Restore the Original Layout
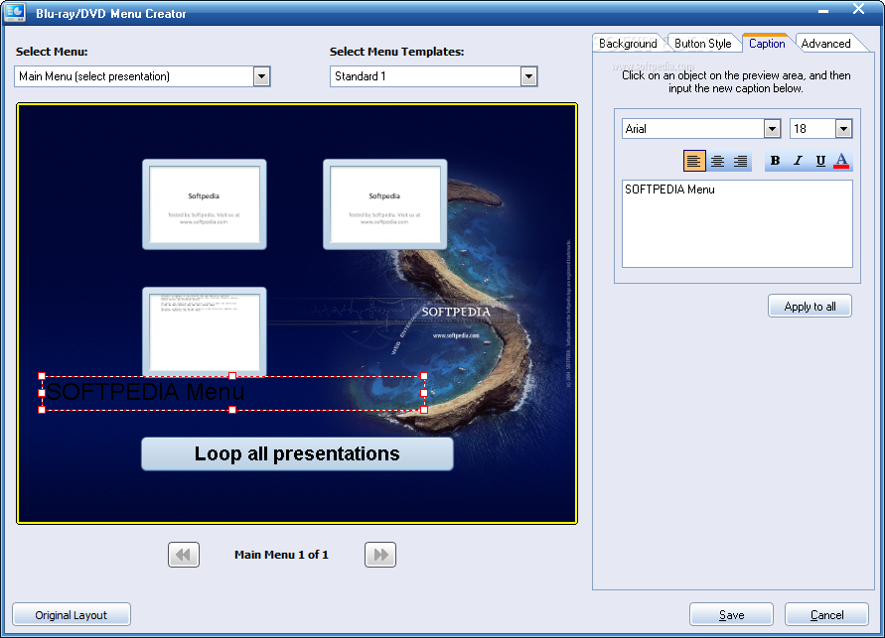 (72, 615)
